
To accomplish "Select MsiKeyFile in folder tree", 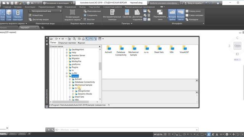I will 76,61.
